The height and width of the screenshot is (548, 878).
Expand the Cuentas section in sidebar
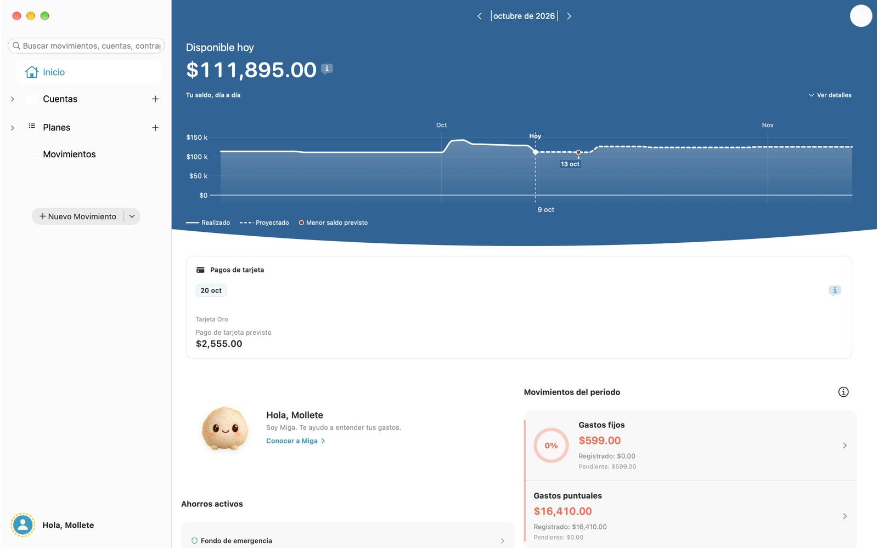[13, 99]
